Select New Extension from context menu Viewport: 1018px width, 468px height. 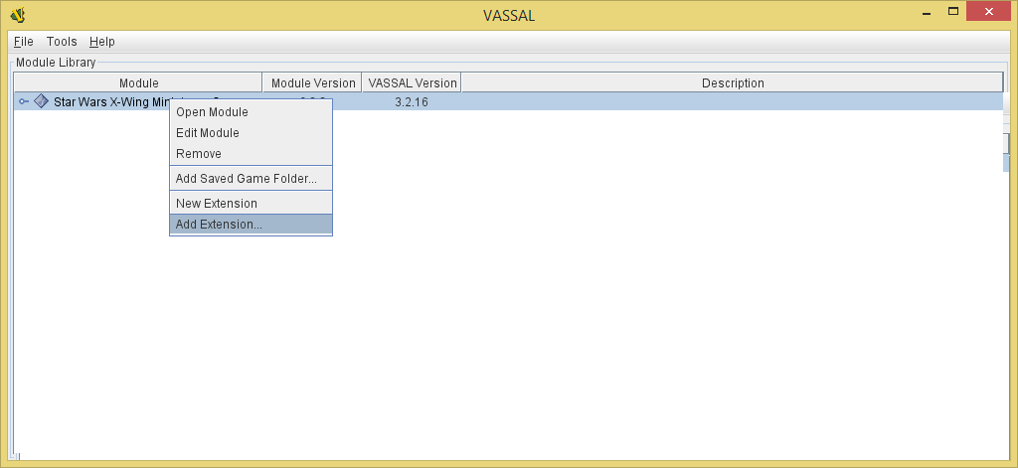pyautogui.click(x=217, y=204)
